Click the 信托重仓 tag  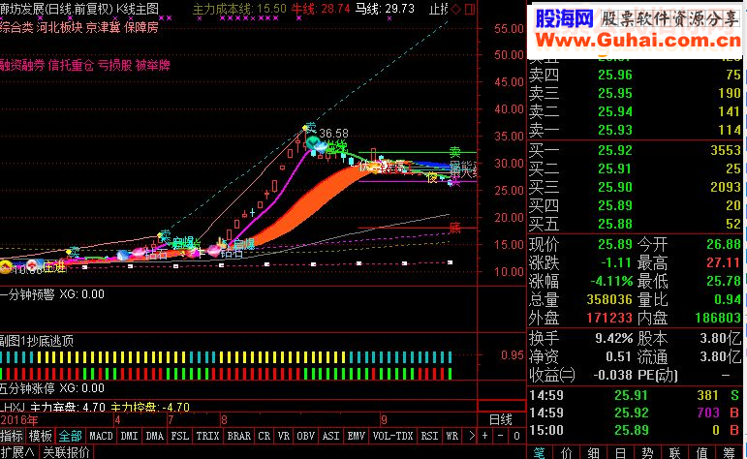71,65
